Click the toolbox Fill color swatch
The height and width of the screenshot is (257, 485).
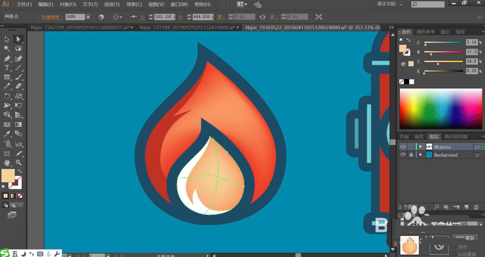click(8, 175)
